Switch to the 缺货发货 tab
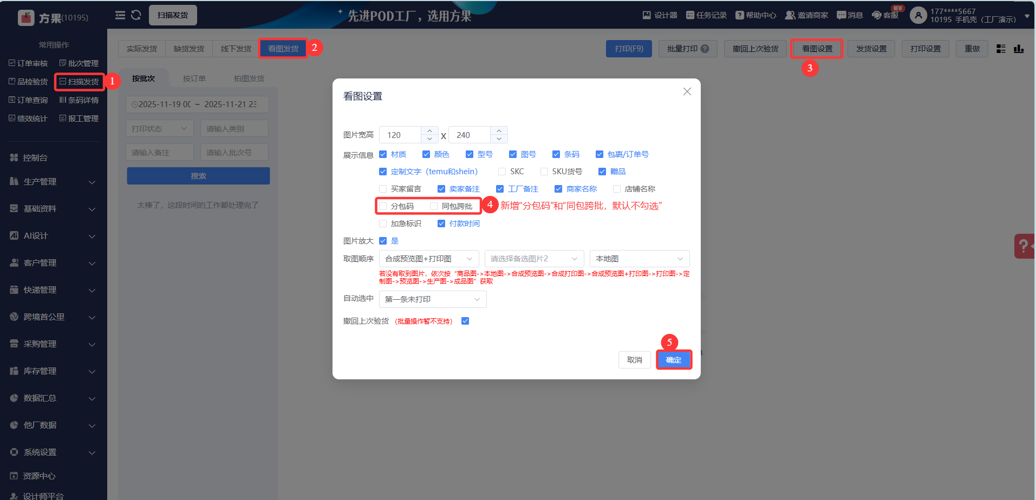 point(188,48)
